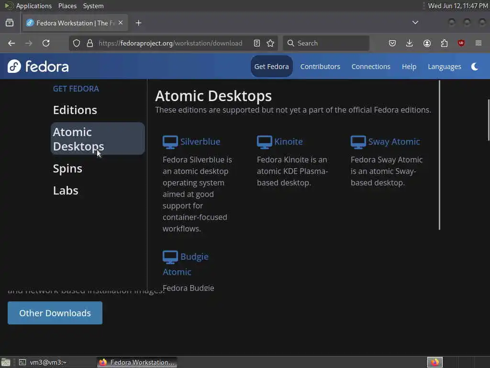
Task: Toggle dark mode moon icon
Action: [x=475, y=66]
